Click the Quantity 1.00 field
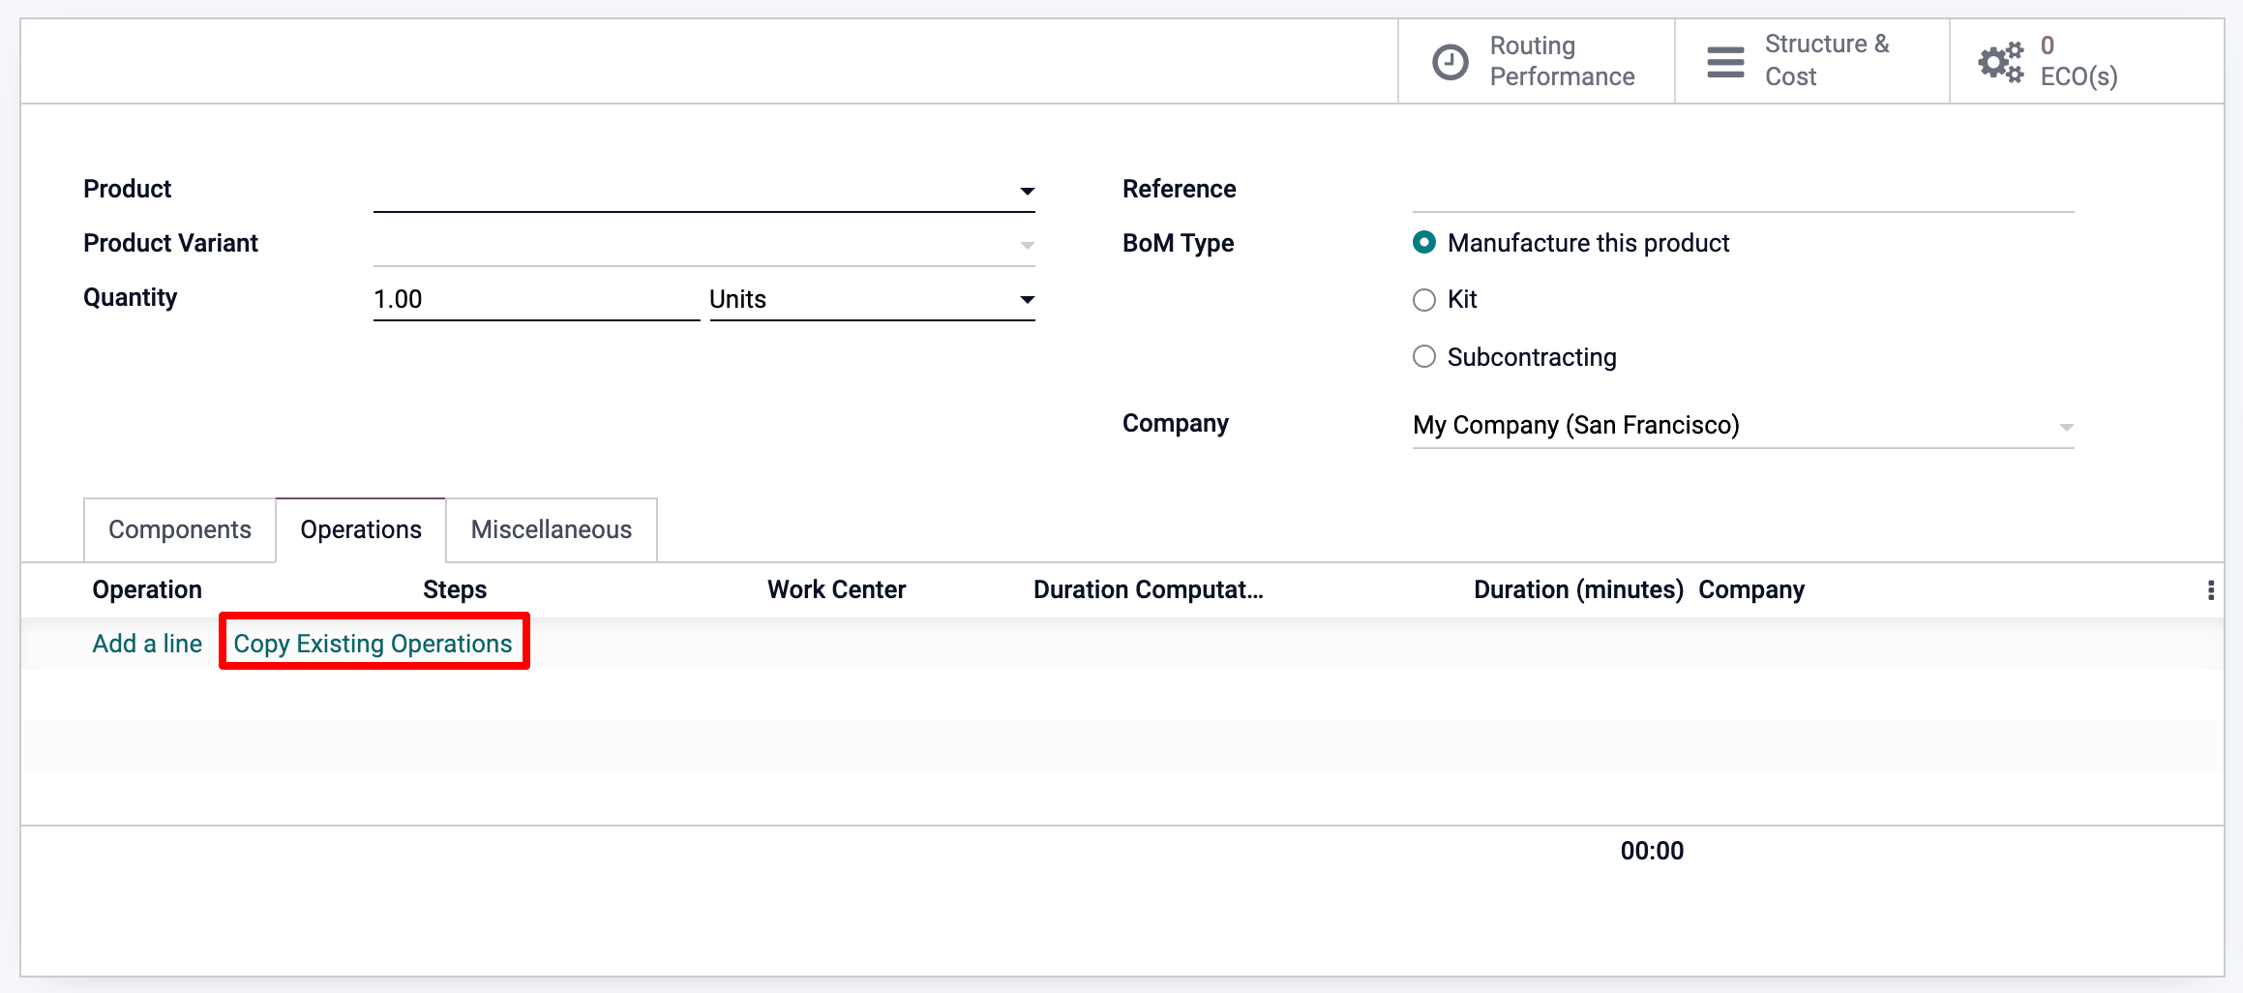This screenshot has height=993, width=2243. 535,299
